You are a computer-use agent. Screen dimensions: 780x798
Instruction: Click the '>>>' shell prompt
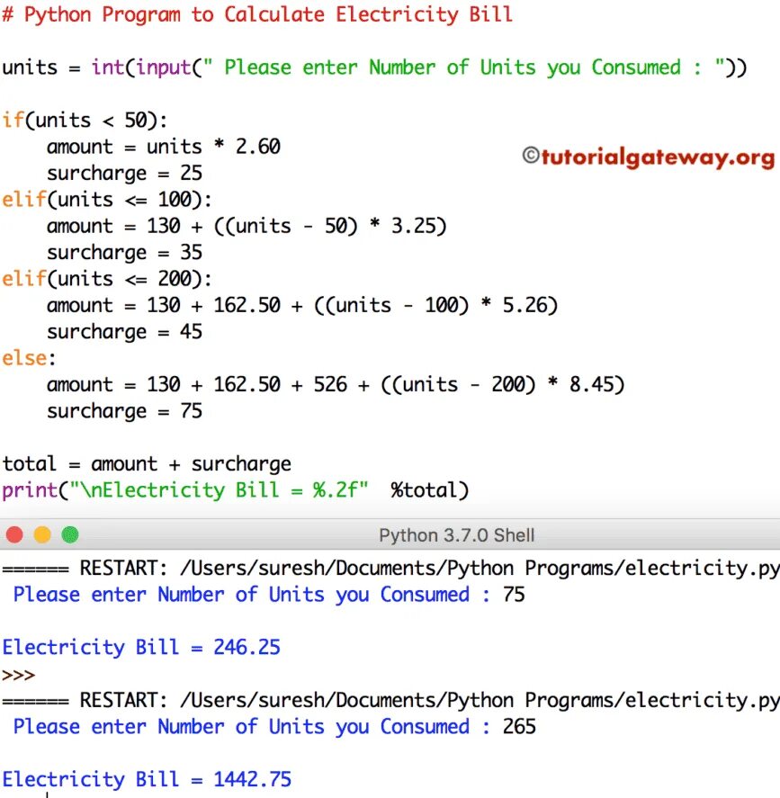[x=18, y=676]
